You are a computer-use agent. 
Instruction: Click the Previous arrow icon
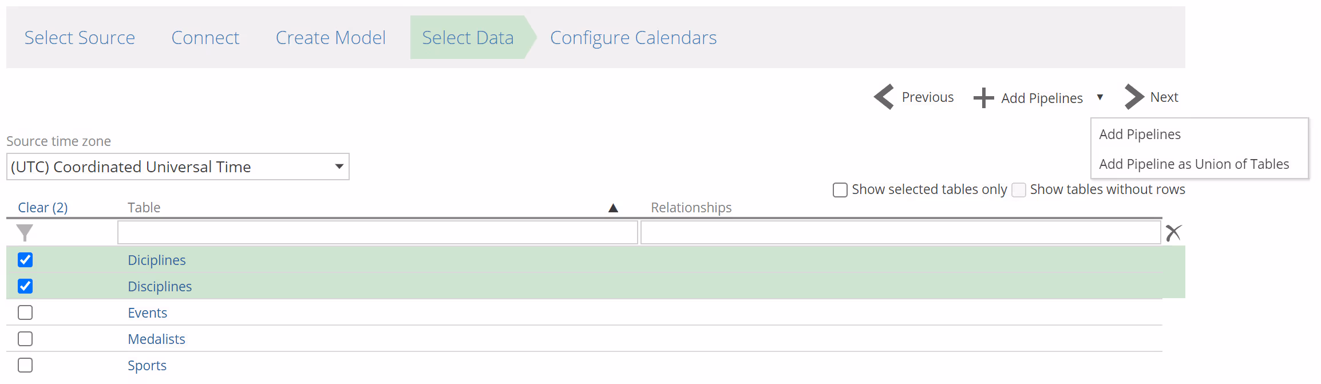click(884, 97)
